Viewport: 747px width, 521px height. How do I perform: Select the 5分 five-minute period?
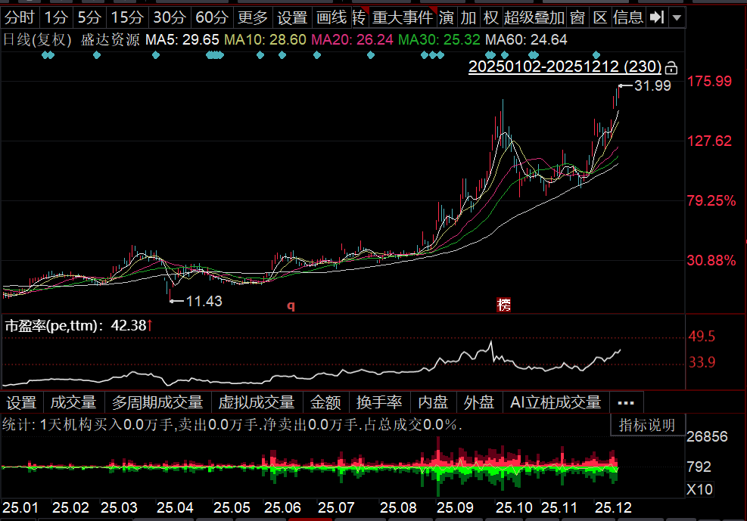coord(89,17)
